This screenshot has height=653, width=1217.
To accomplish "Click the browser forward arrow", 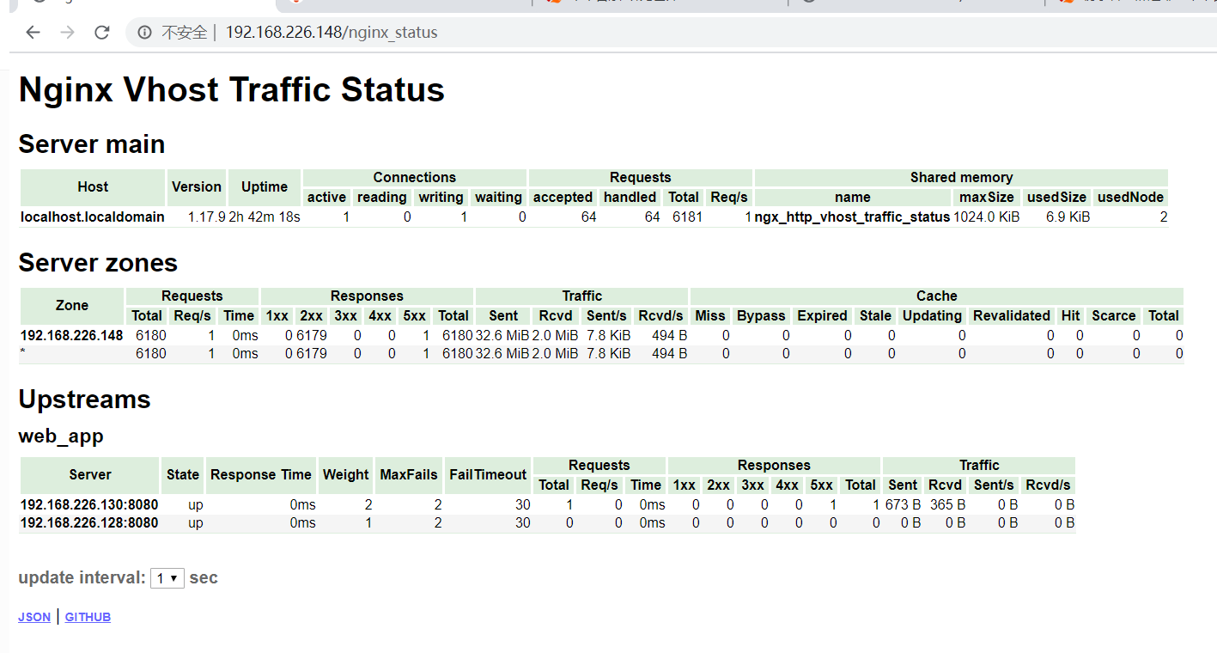I will pos(67,33).
